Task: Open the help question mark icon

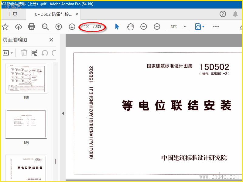Action: [x=223, y=14]
